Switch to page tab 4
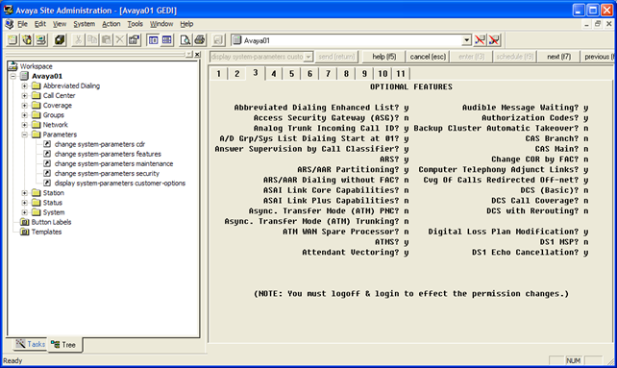 (274, 74)
